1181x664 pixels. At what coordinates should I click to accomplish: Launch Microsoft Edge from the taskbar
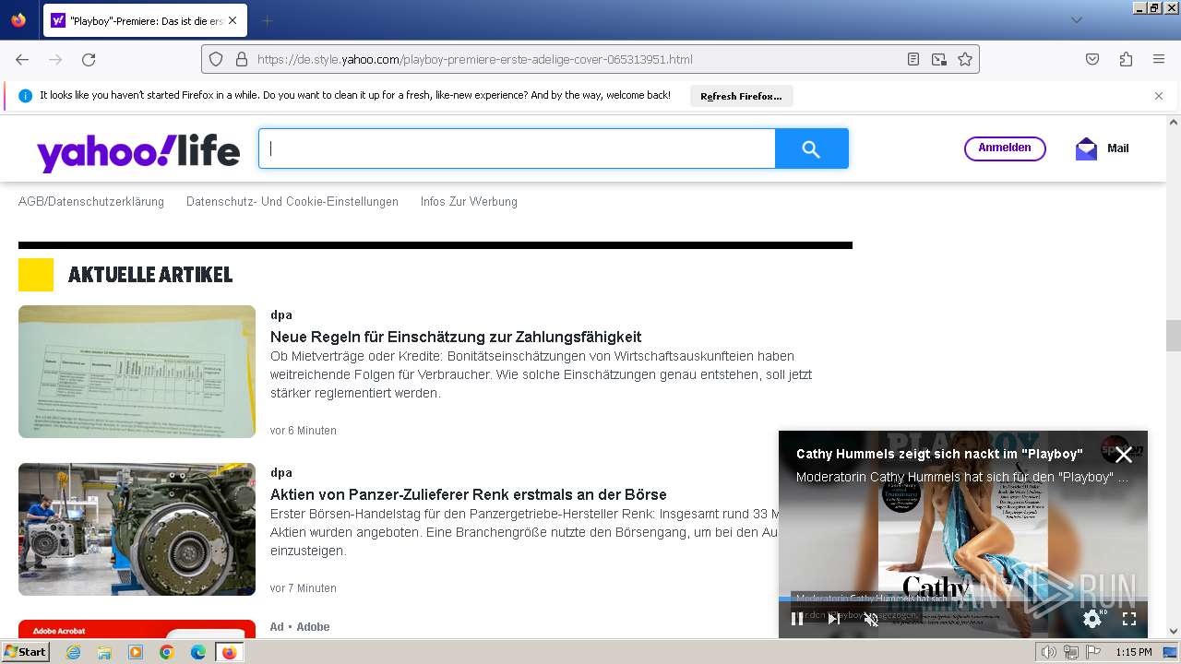point(197,652)
